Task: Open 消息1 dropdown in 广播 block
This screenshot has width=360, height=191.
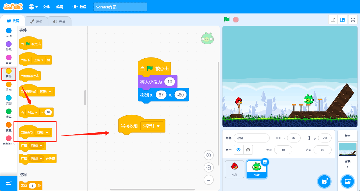Action: coord(37,146)
